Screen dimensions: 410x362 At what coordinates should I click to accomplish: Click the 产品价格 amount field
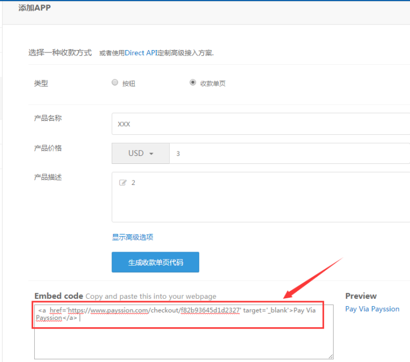[289, 153]
